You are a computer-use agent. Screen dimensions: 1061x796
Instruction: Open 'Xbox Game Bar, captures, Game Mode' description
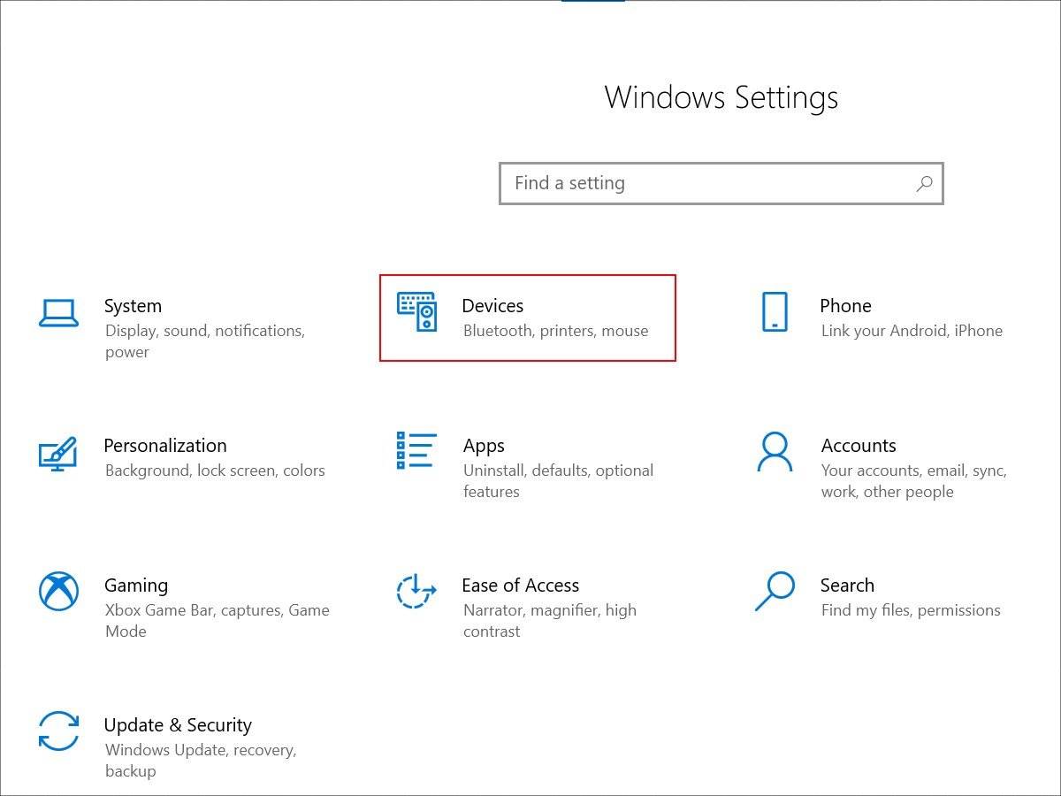[x=217, y=621]
